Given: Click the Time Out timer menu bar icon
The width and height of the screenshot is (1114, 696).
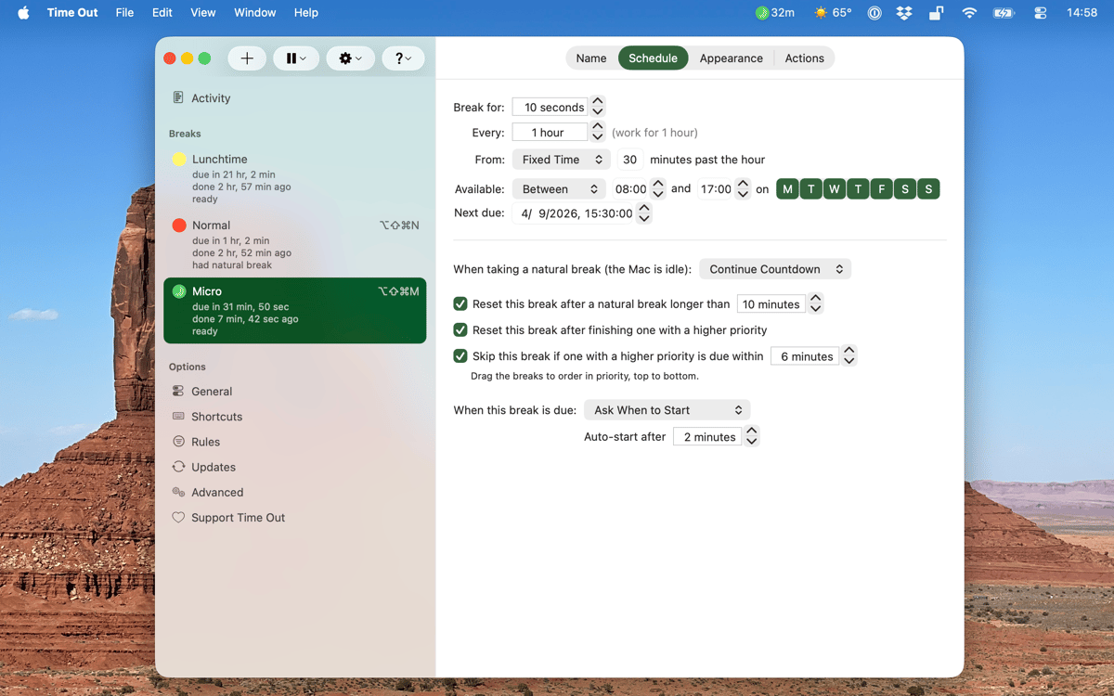Looking at the screenshot, I should coord(777,13).
